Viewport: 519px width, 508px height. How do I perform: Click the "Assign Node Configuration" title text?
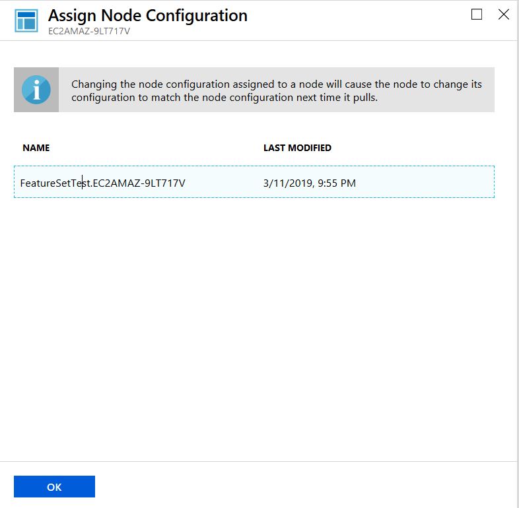pyautogui.click(x=148, y=15)
